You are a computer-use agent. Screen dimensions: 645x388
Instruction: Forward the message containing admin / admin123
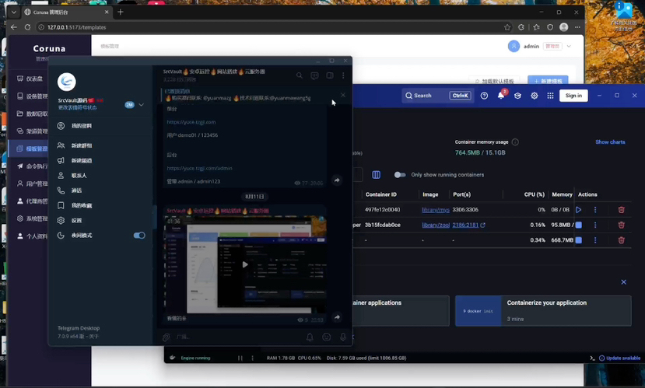coord(337,180)
